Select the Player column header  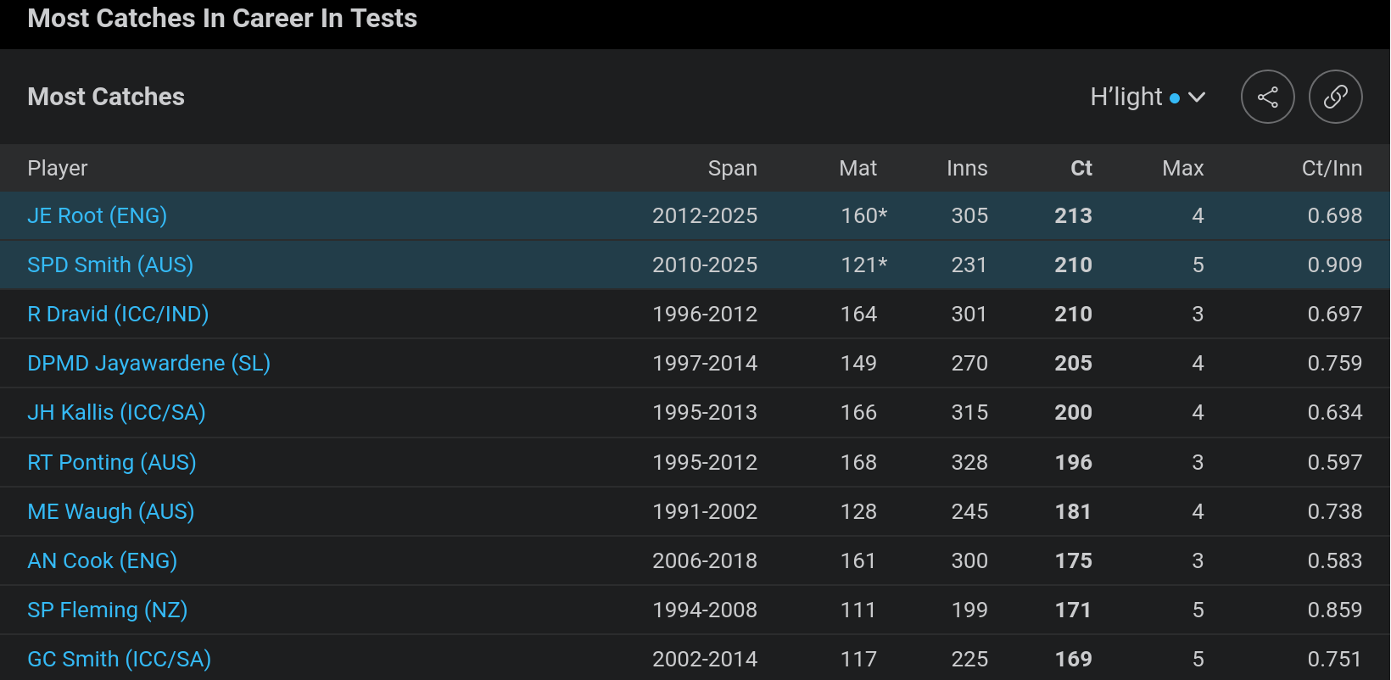tap(58, 168)
